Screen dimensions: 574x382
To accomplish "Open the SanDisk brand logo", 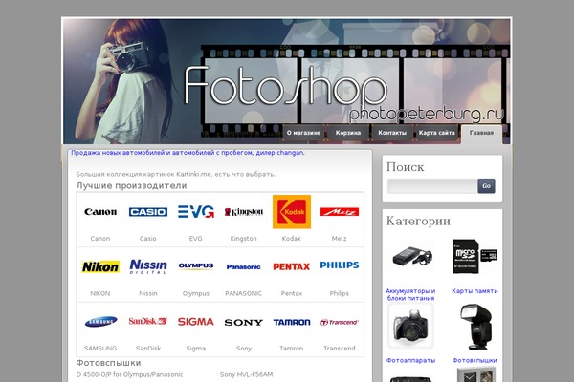I will pyautogui.click(x=148, y=321).
